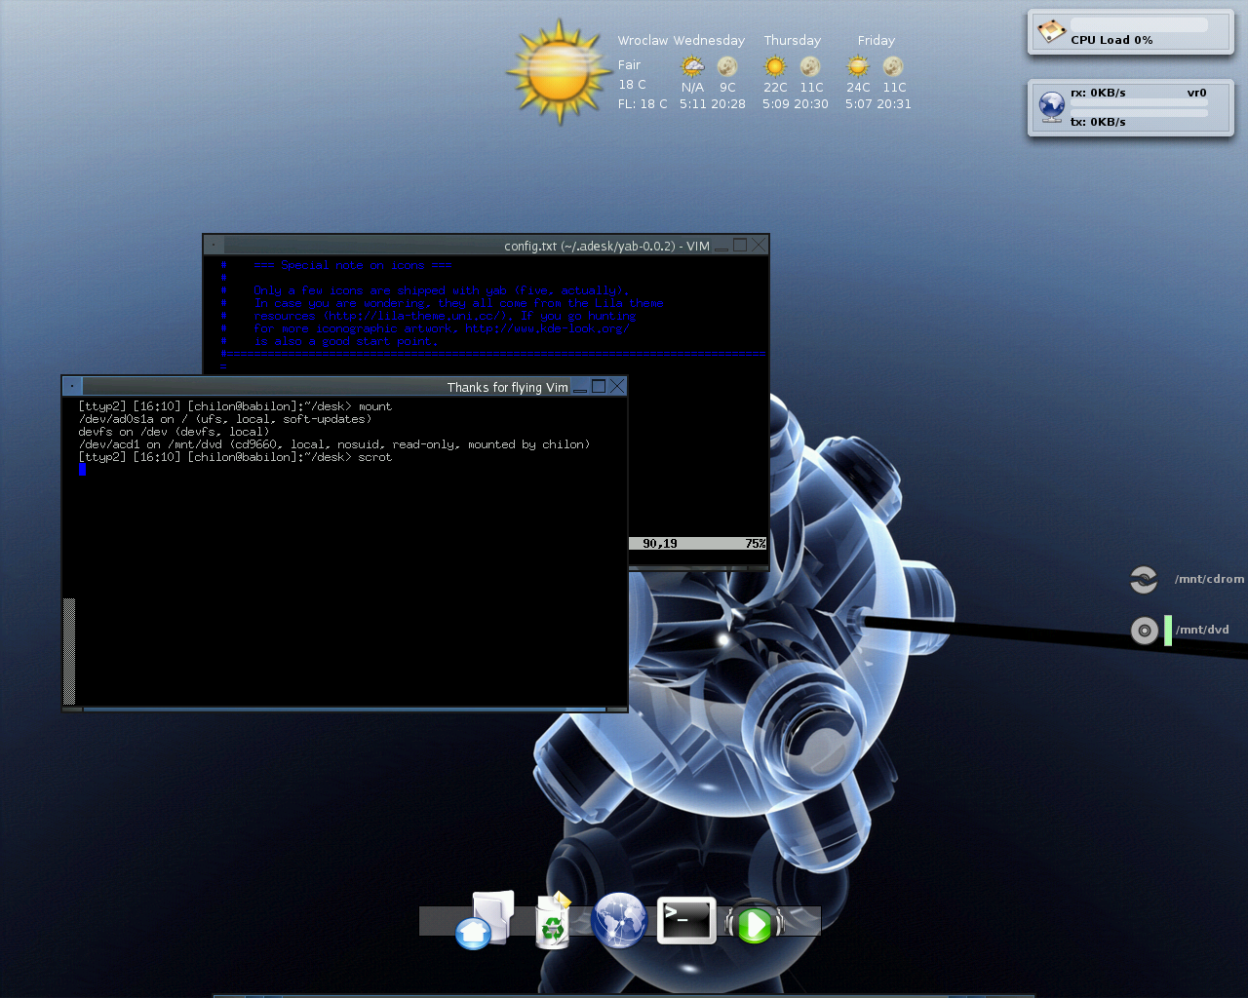The image size is (1248, 998).
Task: Click the terminal's left scrollbar thumb
Action: (x=69, y=650)
